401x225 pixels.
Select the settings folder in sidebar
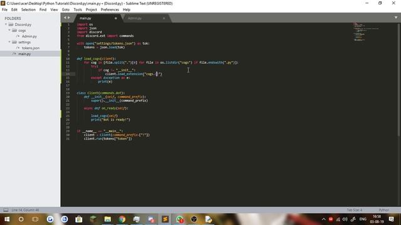pos(24,42)
